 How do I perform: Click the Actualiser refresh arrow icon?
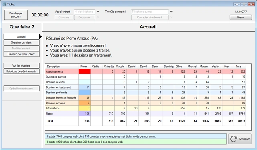(x=233, y=139)
